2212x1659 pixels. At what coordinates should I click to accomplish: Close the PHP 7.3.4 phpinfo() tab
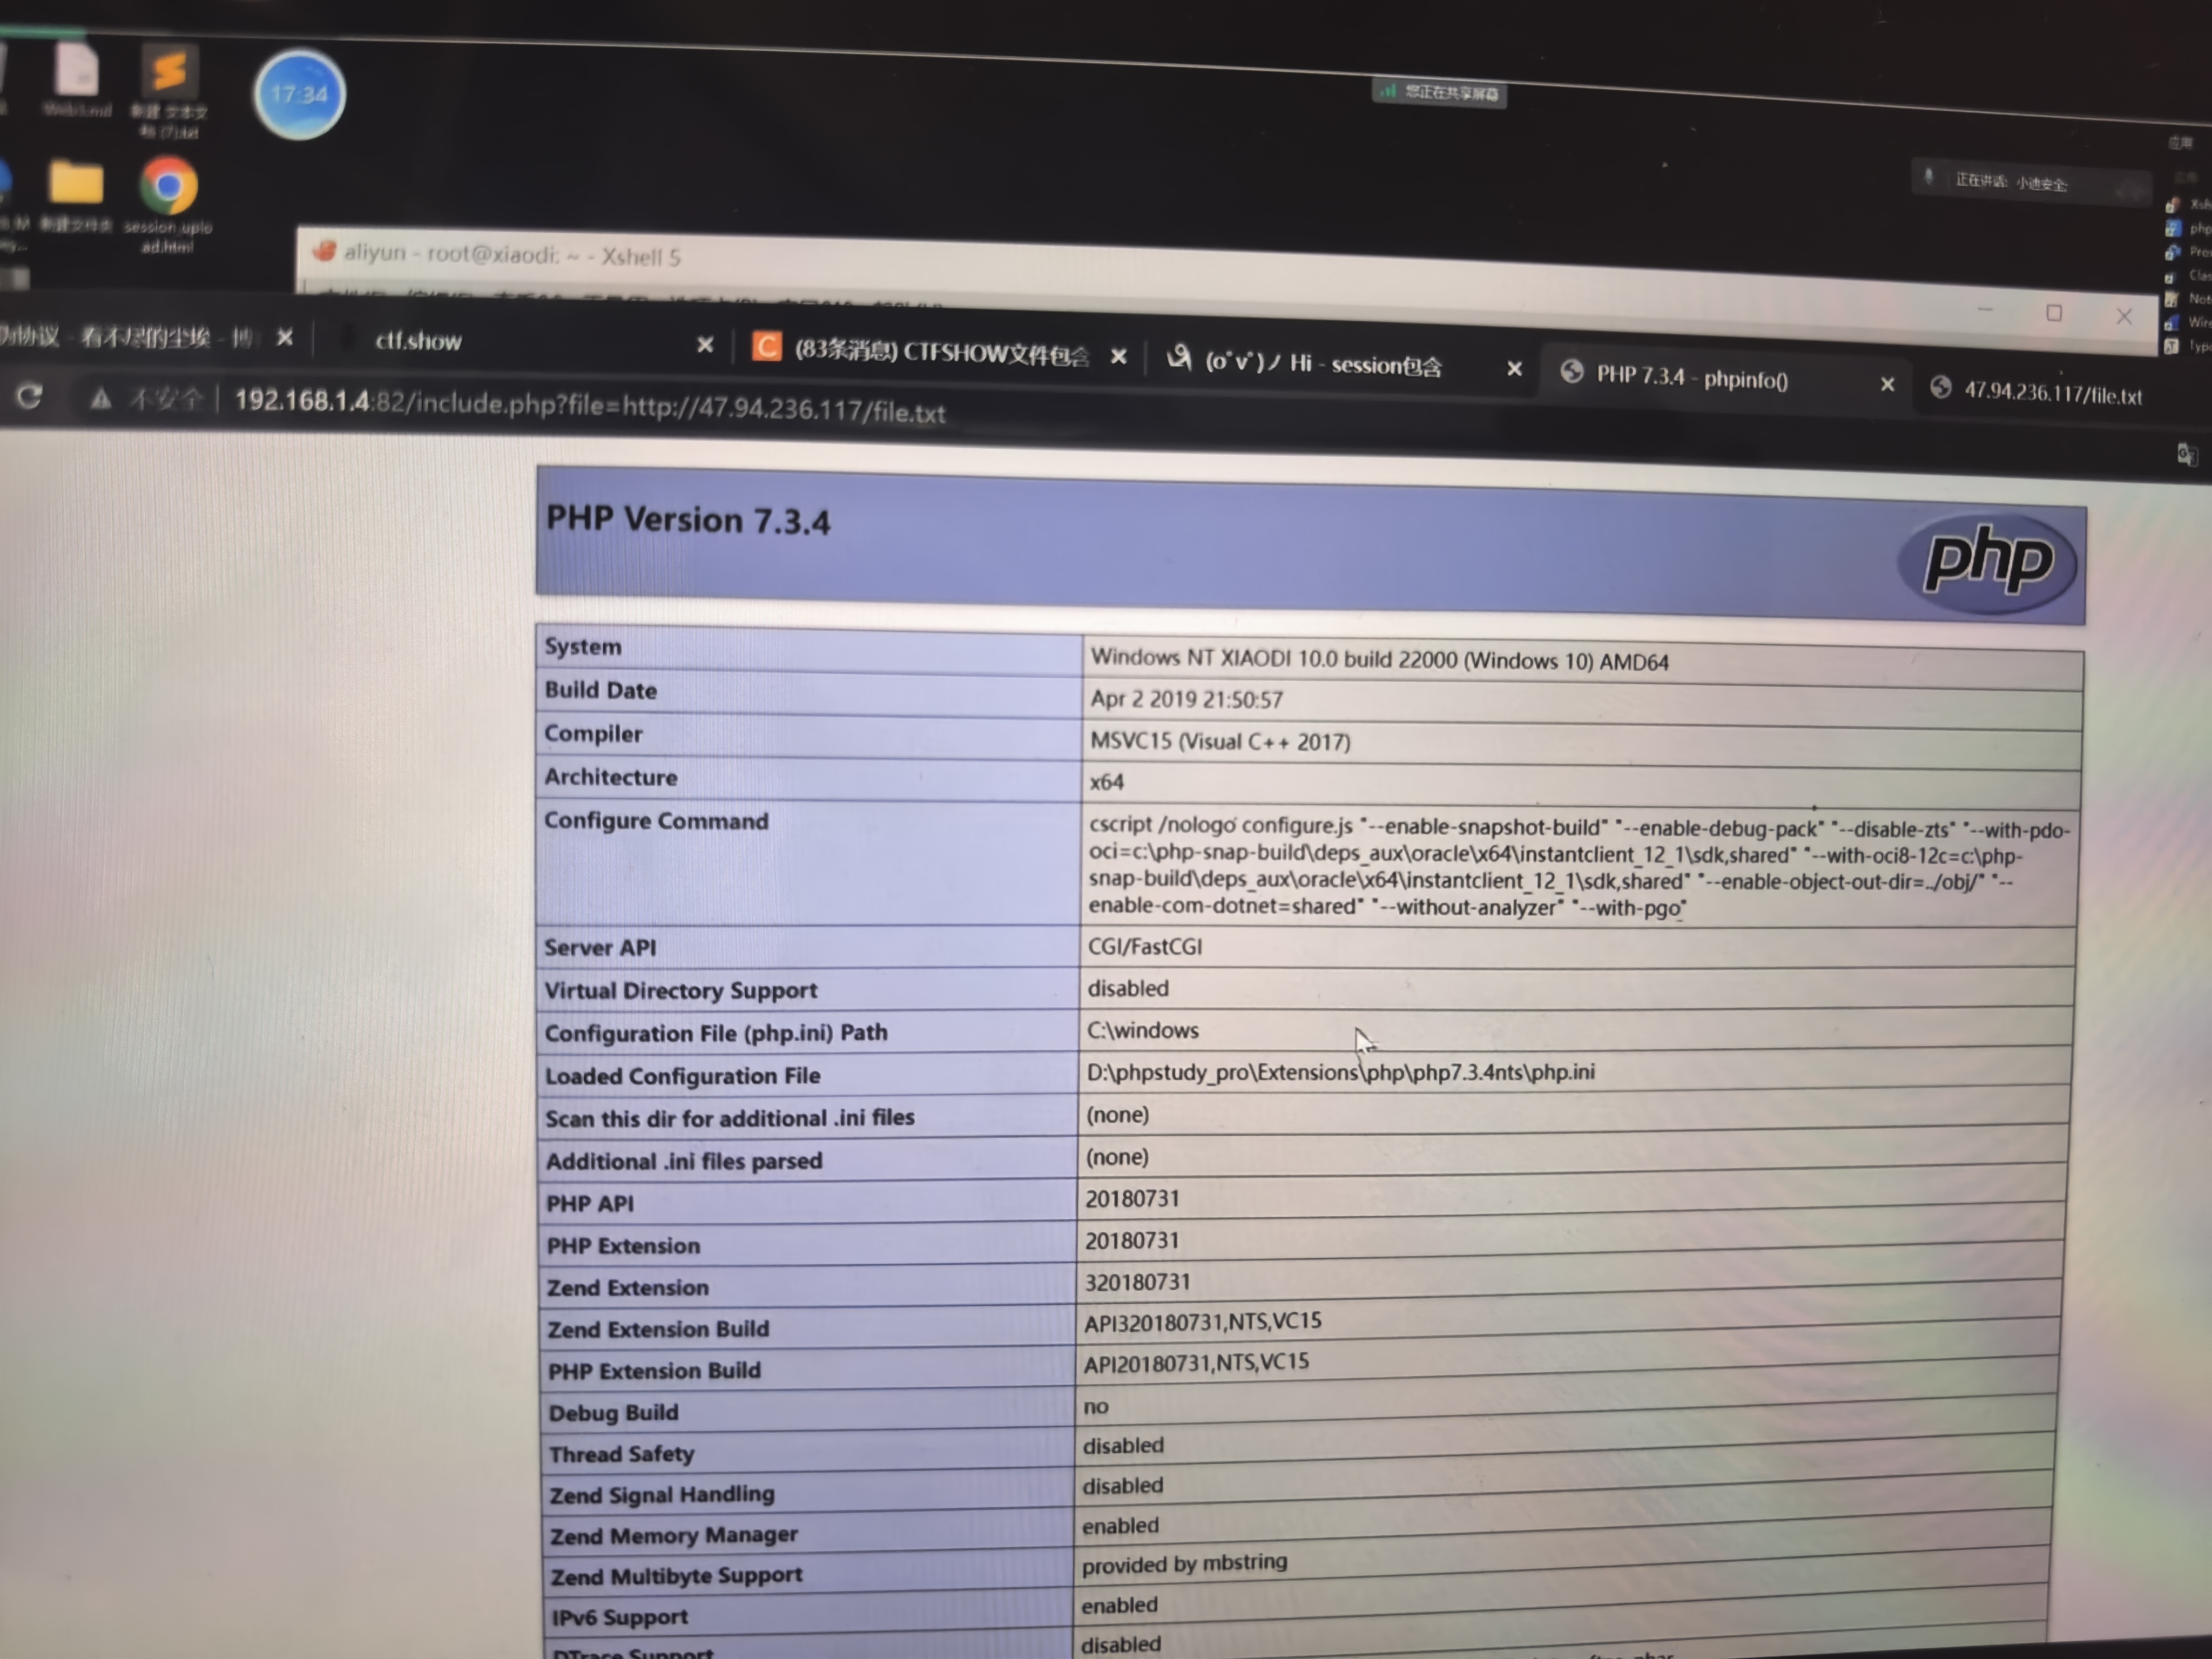[1887, 384]
